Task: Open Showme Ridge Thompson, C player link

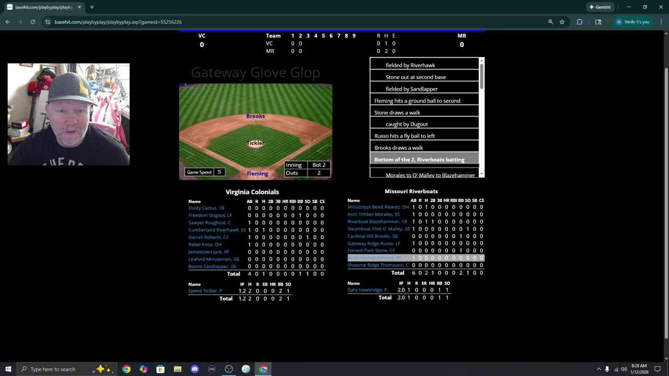Action: (x=378, y=265)
